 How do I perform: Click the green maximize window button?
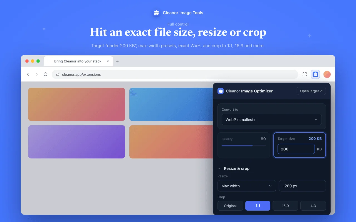pyautogui.click(x=38, y=61)
